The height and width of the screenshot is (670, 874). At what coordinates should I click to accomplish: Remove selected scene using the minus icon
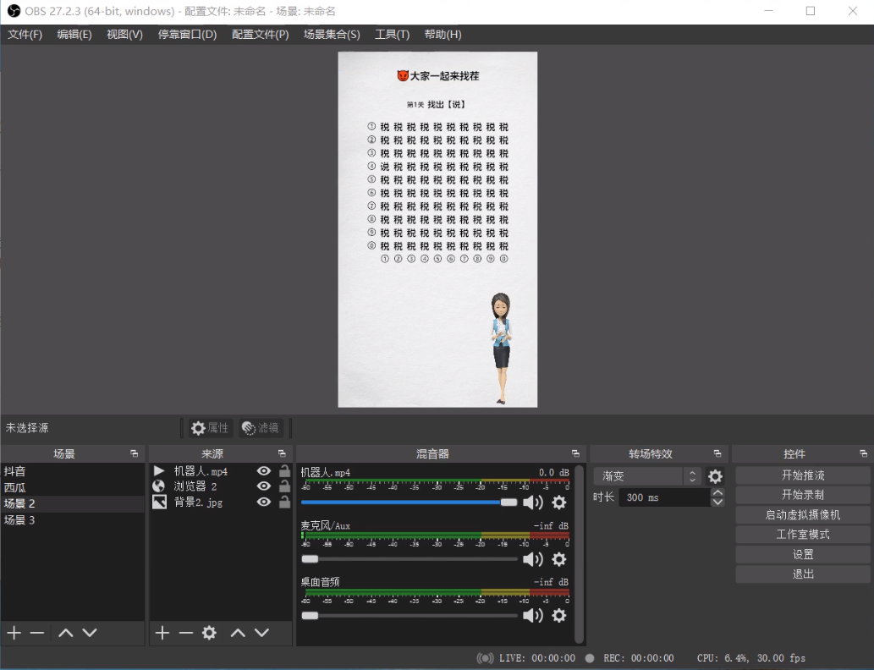pyautogui.click(x=36, y=633)
